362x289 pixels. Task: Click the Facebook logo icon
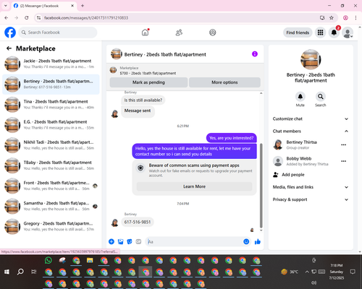(x=10, y=33)
